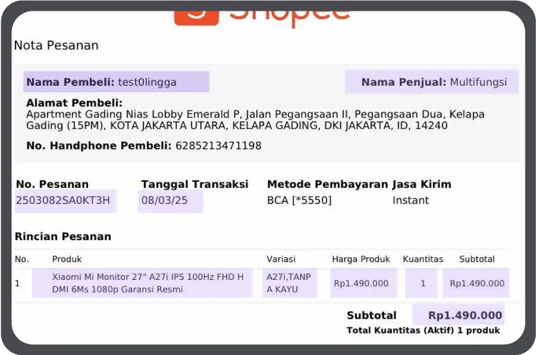
Task: Click row number '1' in No. column
Action: 18,283
